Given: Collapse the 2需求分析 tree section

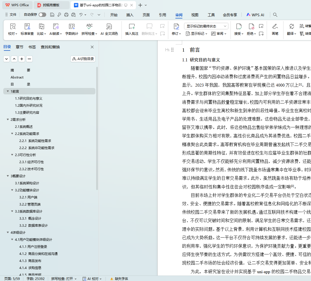Looking at the screenshot, I should (8, 119).
